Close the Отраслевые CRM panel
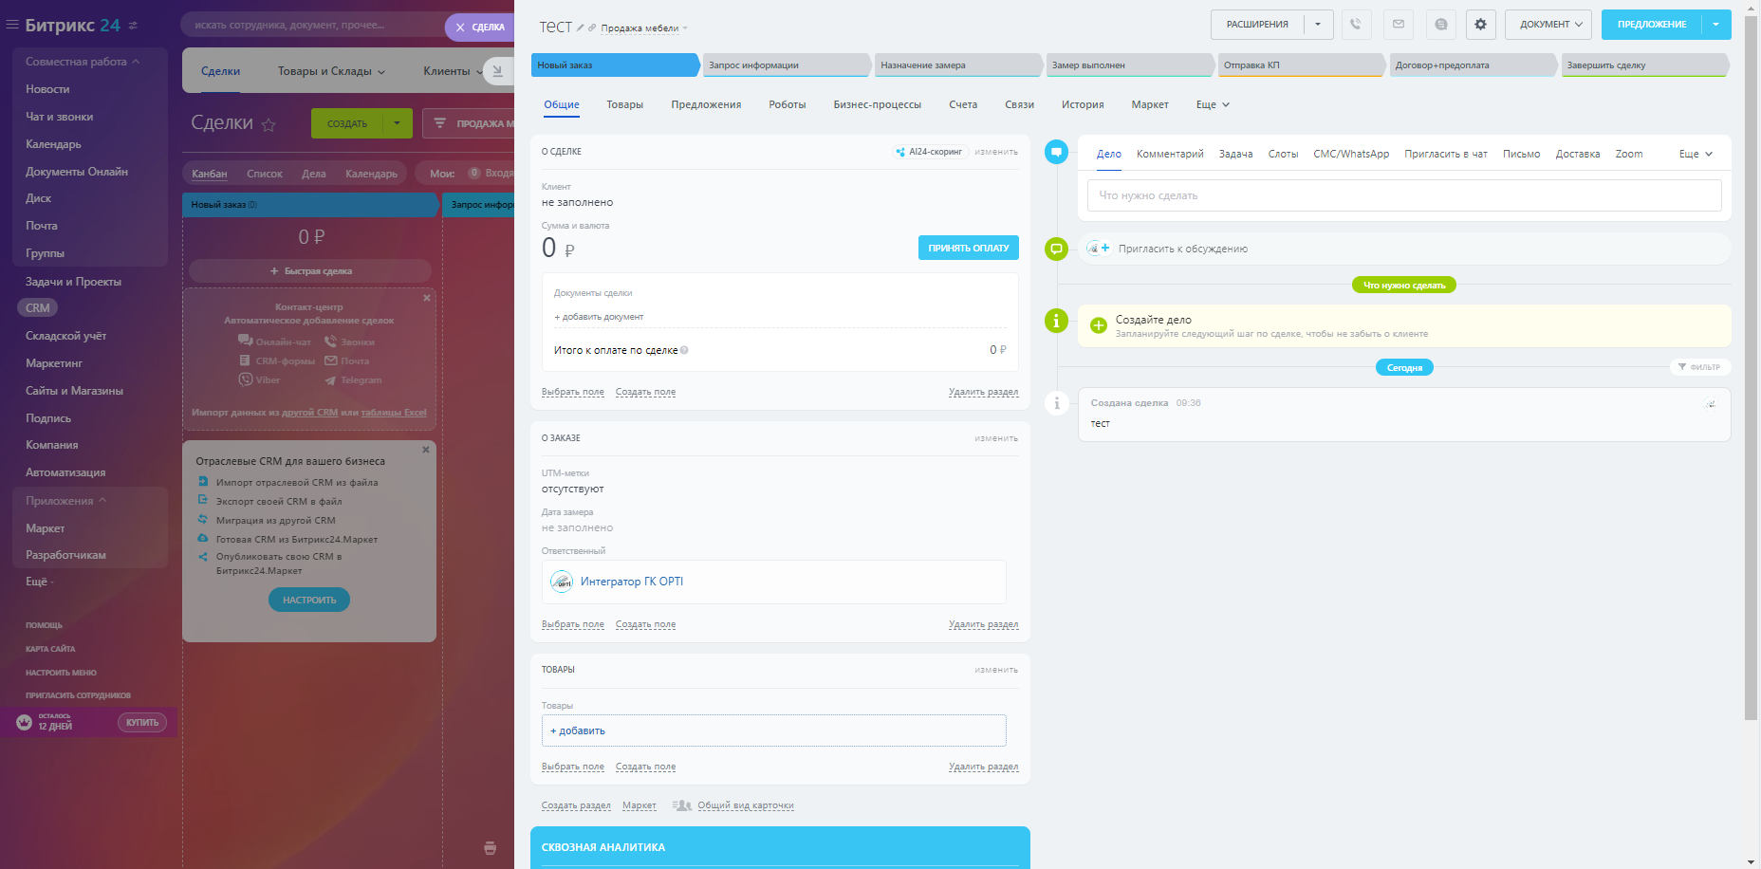This screenshot has width=1761, height=869. point(426,450)
